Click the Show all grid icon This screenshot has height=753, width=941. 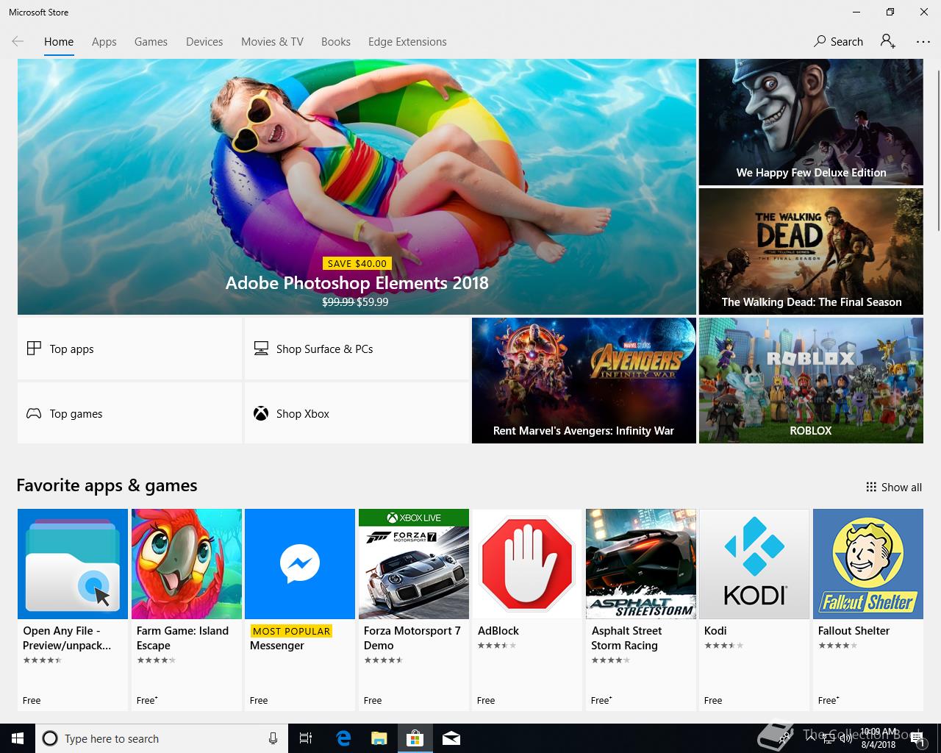[x=871, y=487]
